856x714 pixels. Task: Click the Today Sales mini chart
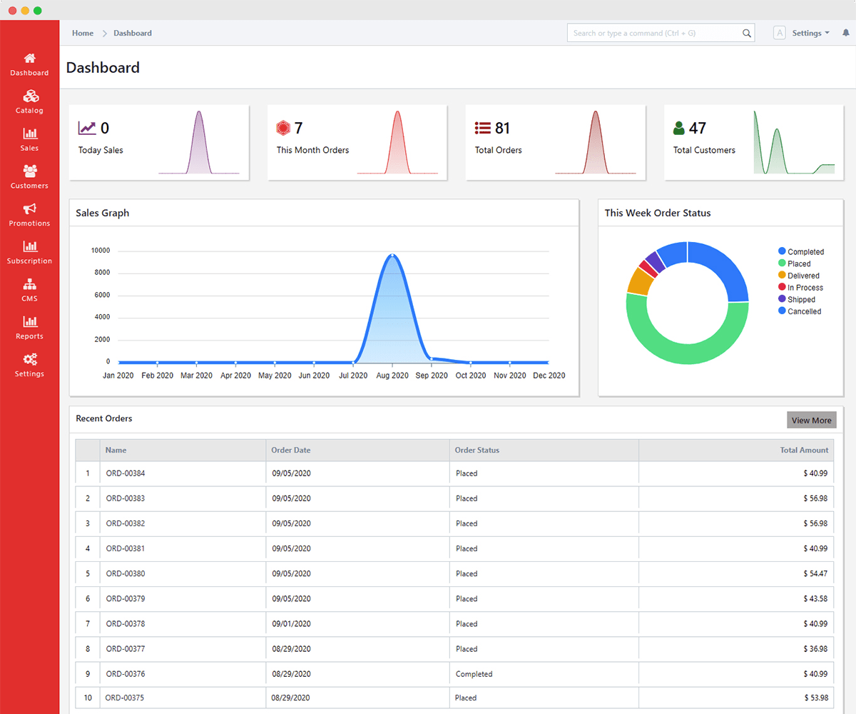point(199,142)
